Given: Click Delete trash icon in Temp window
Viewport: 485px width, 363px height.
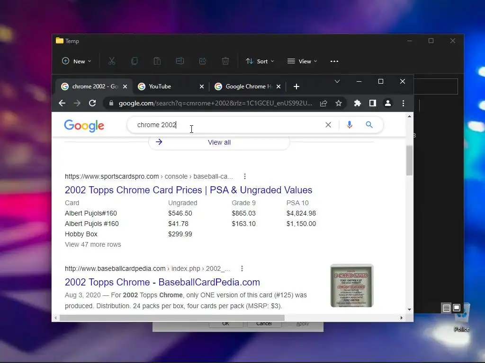Looking at the screenshot, I should click(x=225, y=61).
